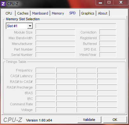Click the Validate button
The height and width of the screenshot is (125, 129).
coord(89,120)
